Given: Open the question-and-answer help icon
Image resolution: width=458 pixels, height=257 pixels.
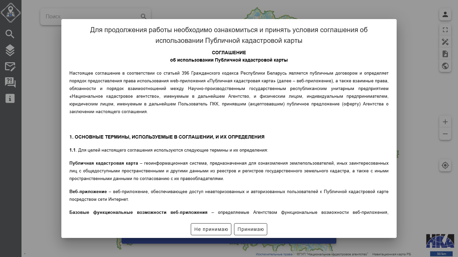Looking at the screenshot, I should tap(10, 82).
